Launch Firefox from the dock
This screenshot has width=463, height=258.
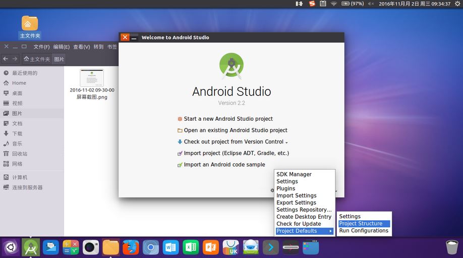(x=131, y=247)
